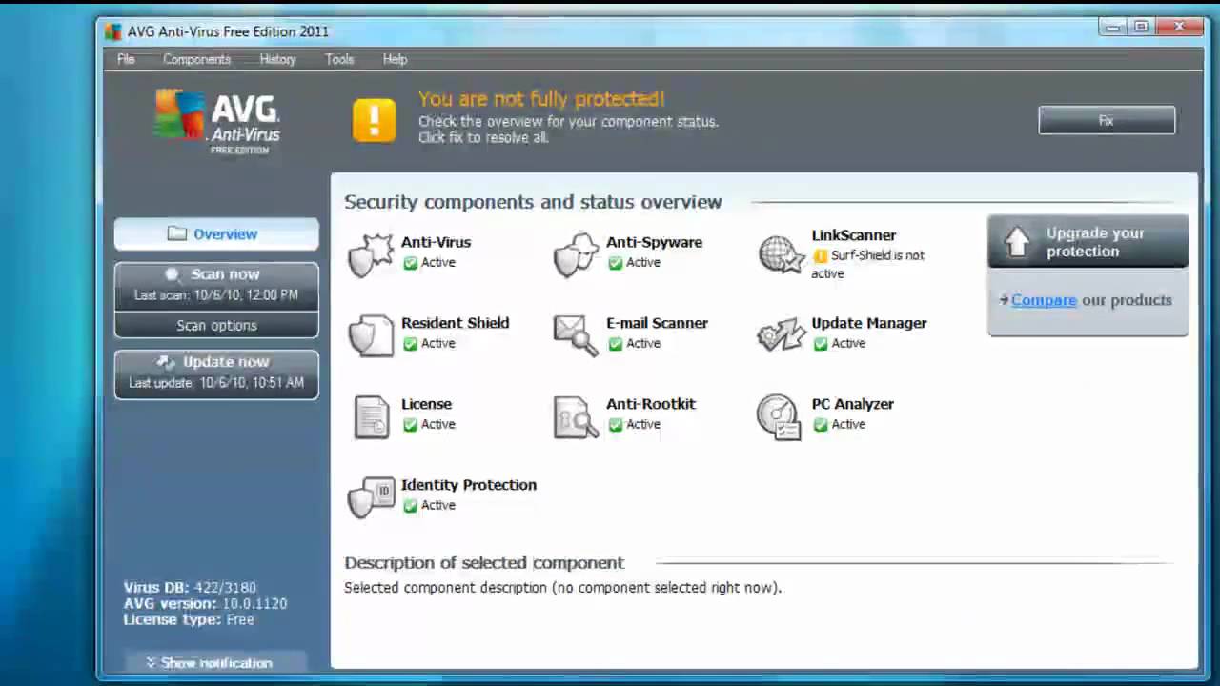This screenshot has width=1220, height=686.
Task: Click the yellow warning exclamation icon
Action: pyautogui.click(x=374, y=120)
